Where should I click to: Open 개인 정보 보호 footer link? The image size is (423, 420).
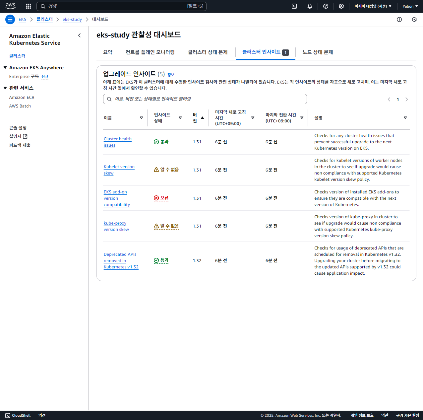pyautogui.click(x=362, y=415)
